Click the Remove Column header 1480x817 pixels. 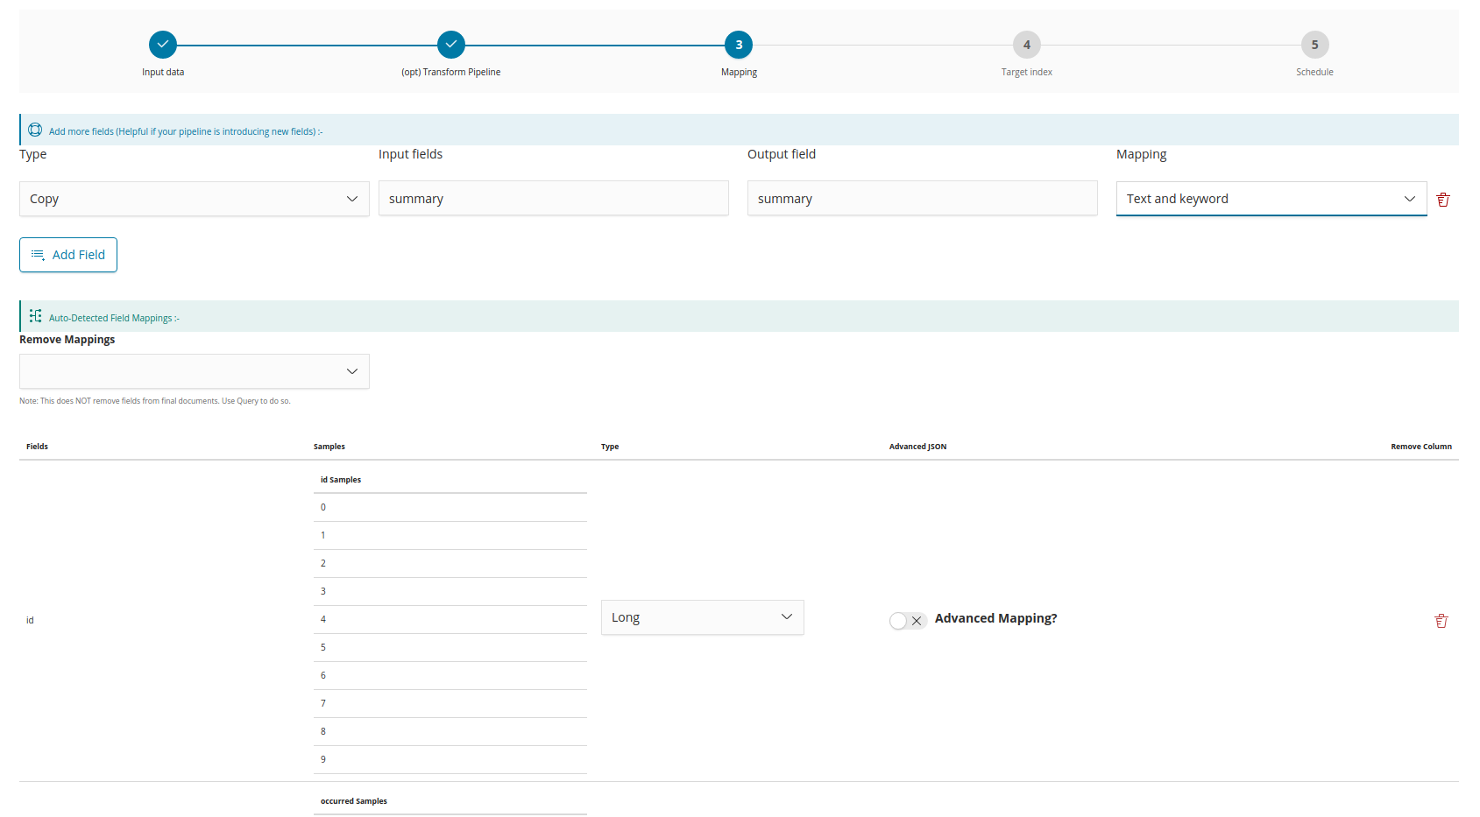(1420, 447)
